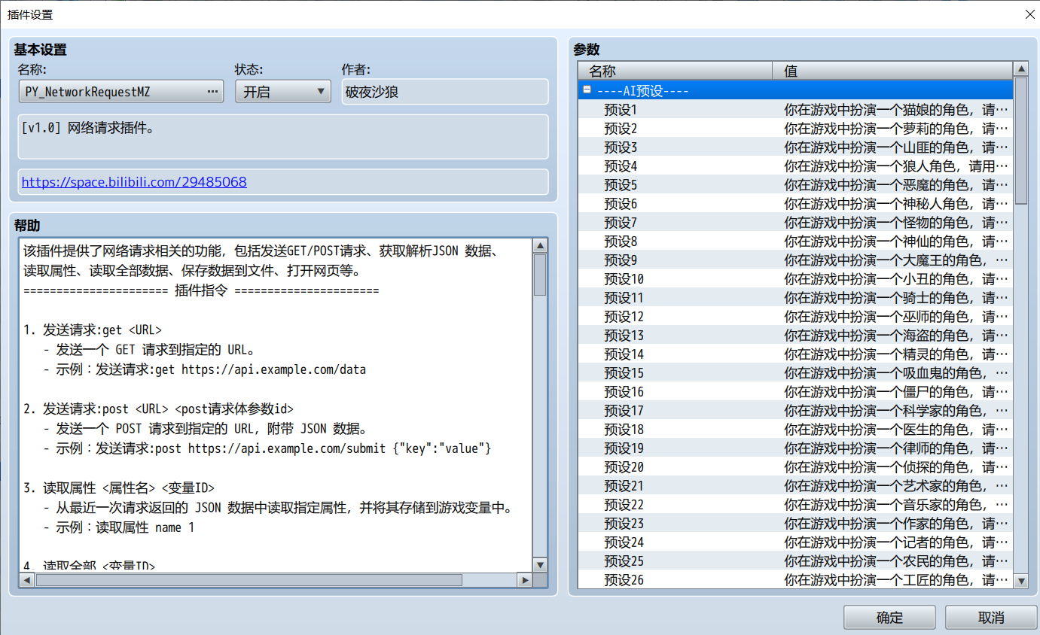Click value mentioning 大魔王的角色
This screenshot has height=635, width=1040.
895,260
